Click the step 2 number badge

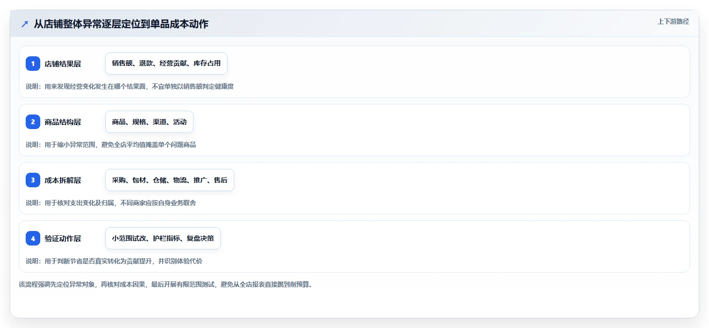pos(33,122)
